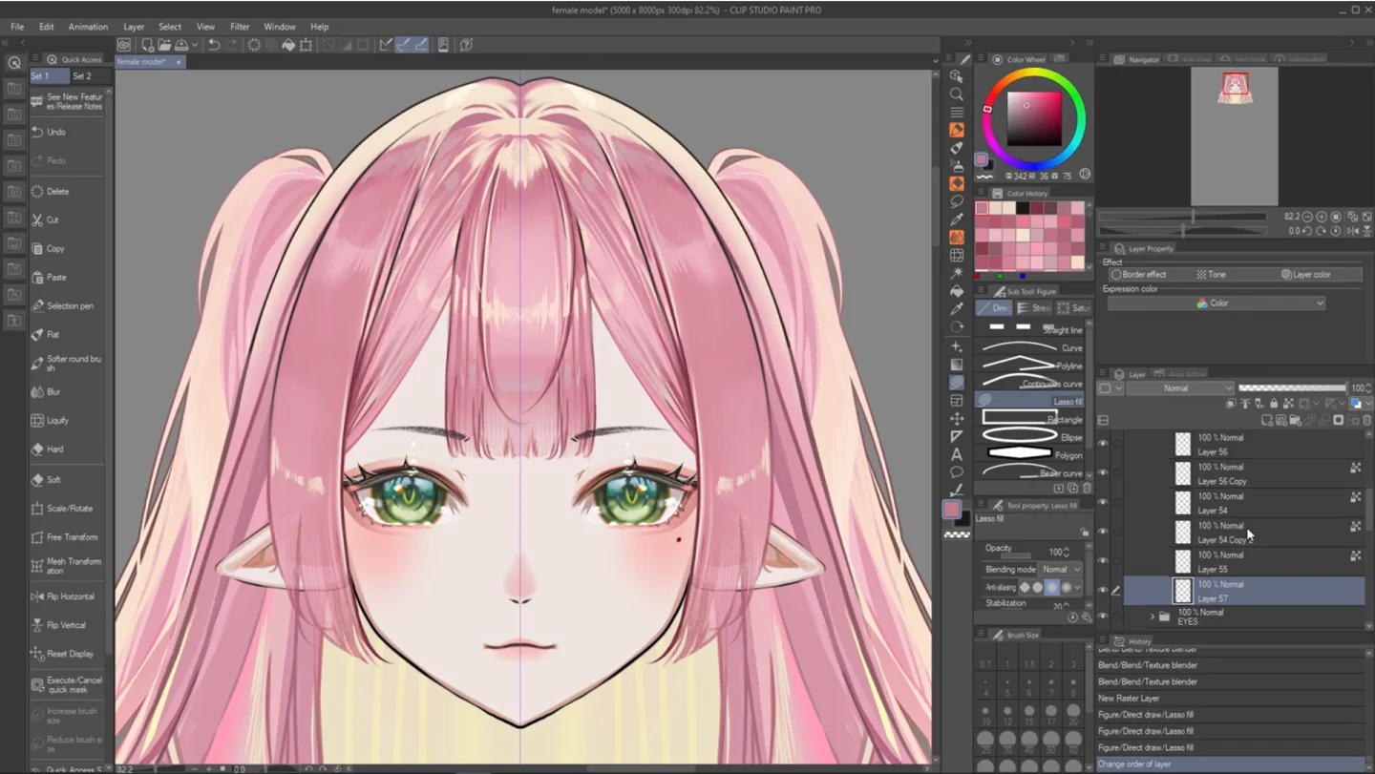Toggle the Layer color effect
1375x774 pixels.
[1306, 275]
